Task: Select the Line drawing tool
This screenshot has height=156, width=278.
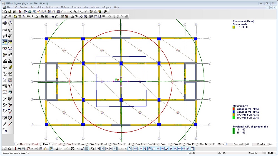Action: pyautogui.click(x=67, y=12)
